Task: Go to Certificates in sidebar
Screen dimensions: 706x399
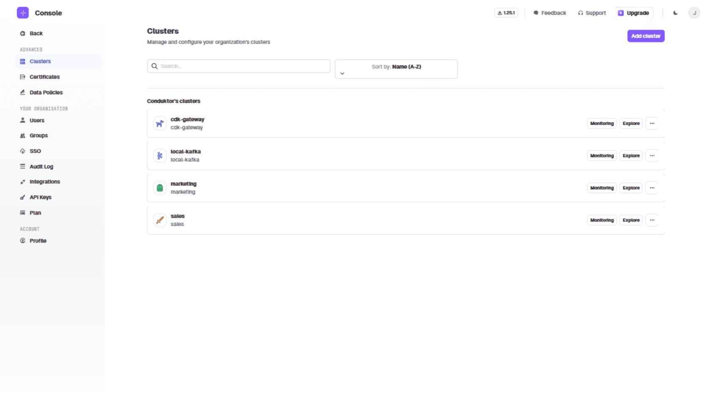Action: 44,77
